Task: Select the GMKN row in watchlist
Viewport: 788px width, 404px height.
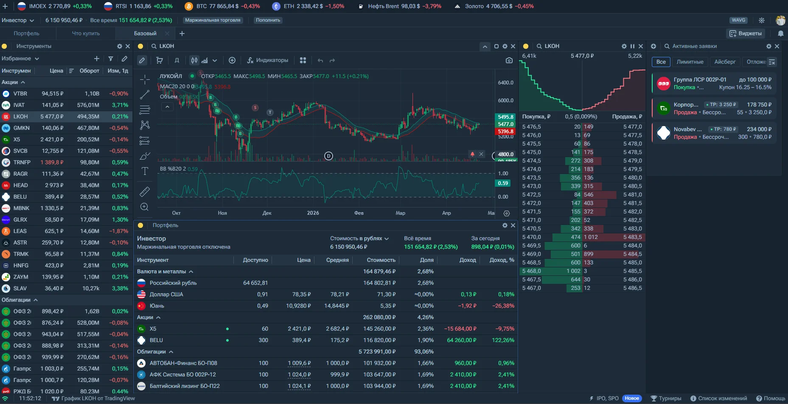Action: [x=66, y=128]
